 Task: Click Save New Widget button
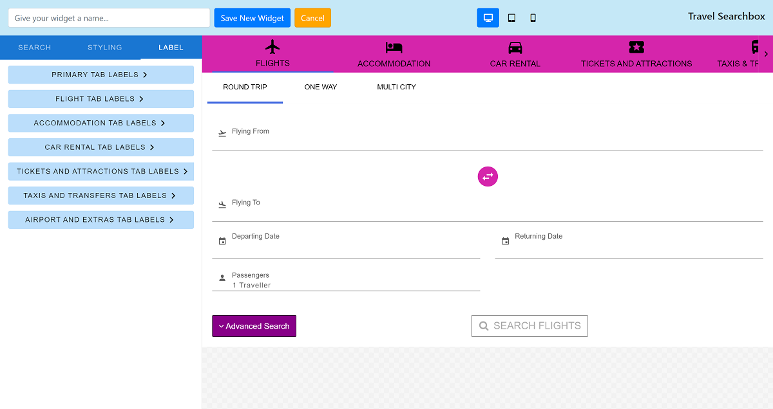point(252,18)
